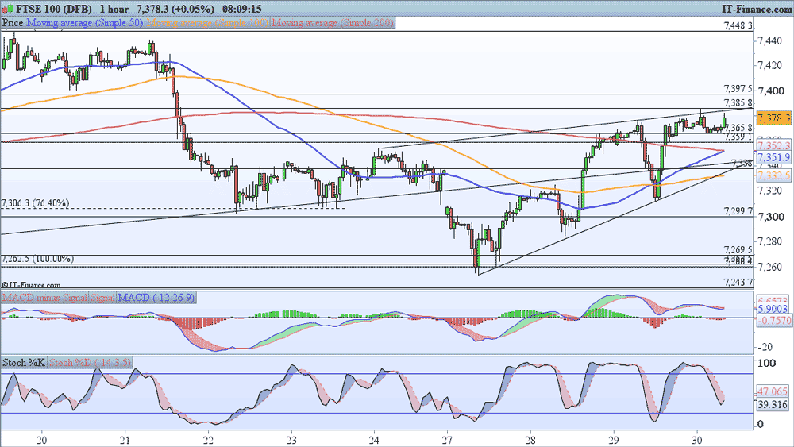Click the IT-Finance.com link at top right
This screenshot has height=447, width=794.
(756, 9)
